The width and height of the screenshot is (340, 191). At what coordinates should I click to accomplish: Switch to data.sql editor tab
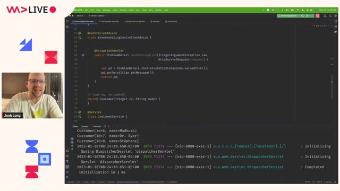155,21
